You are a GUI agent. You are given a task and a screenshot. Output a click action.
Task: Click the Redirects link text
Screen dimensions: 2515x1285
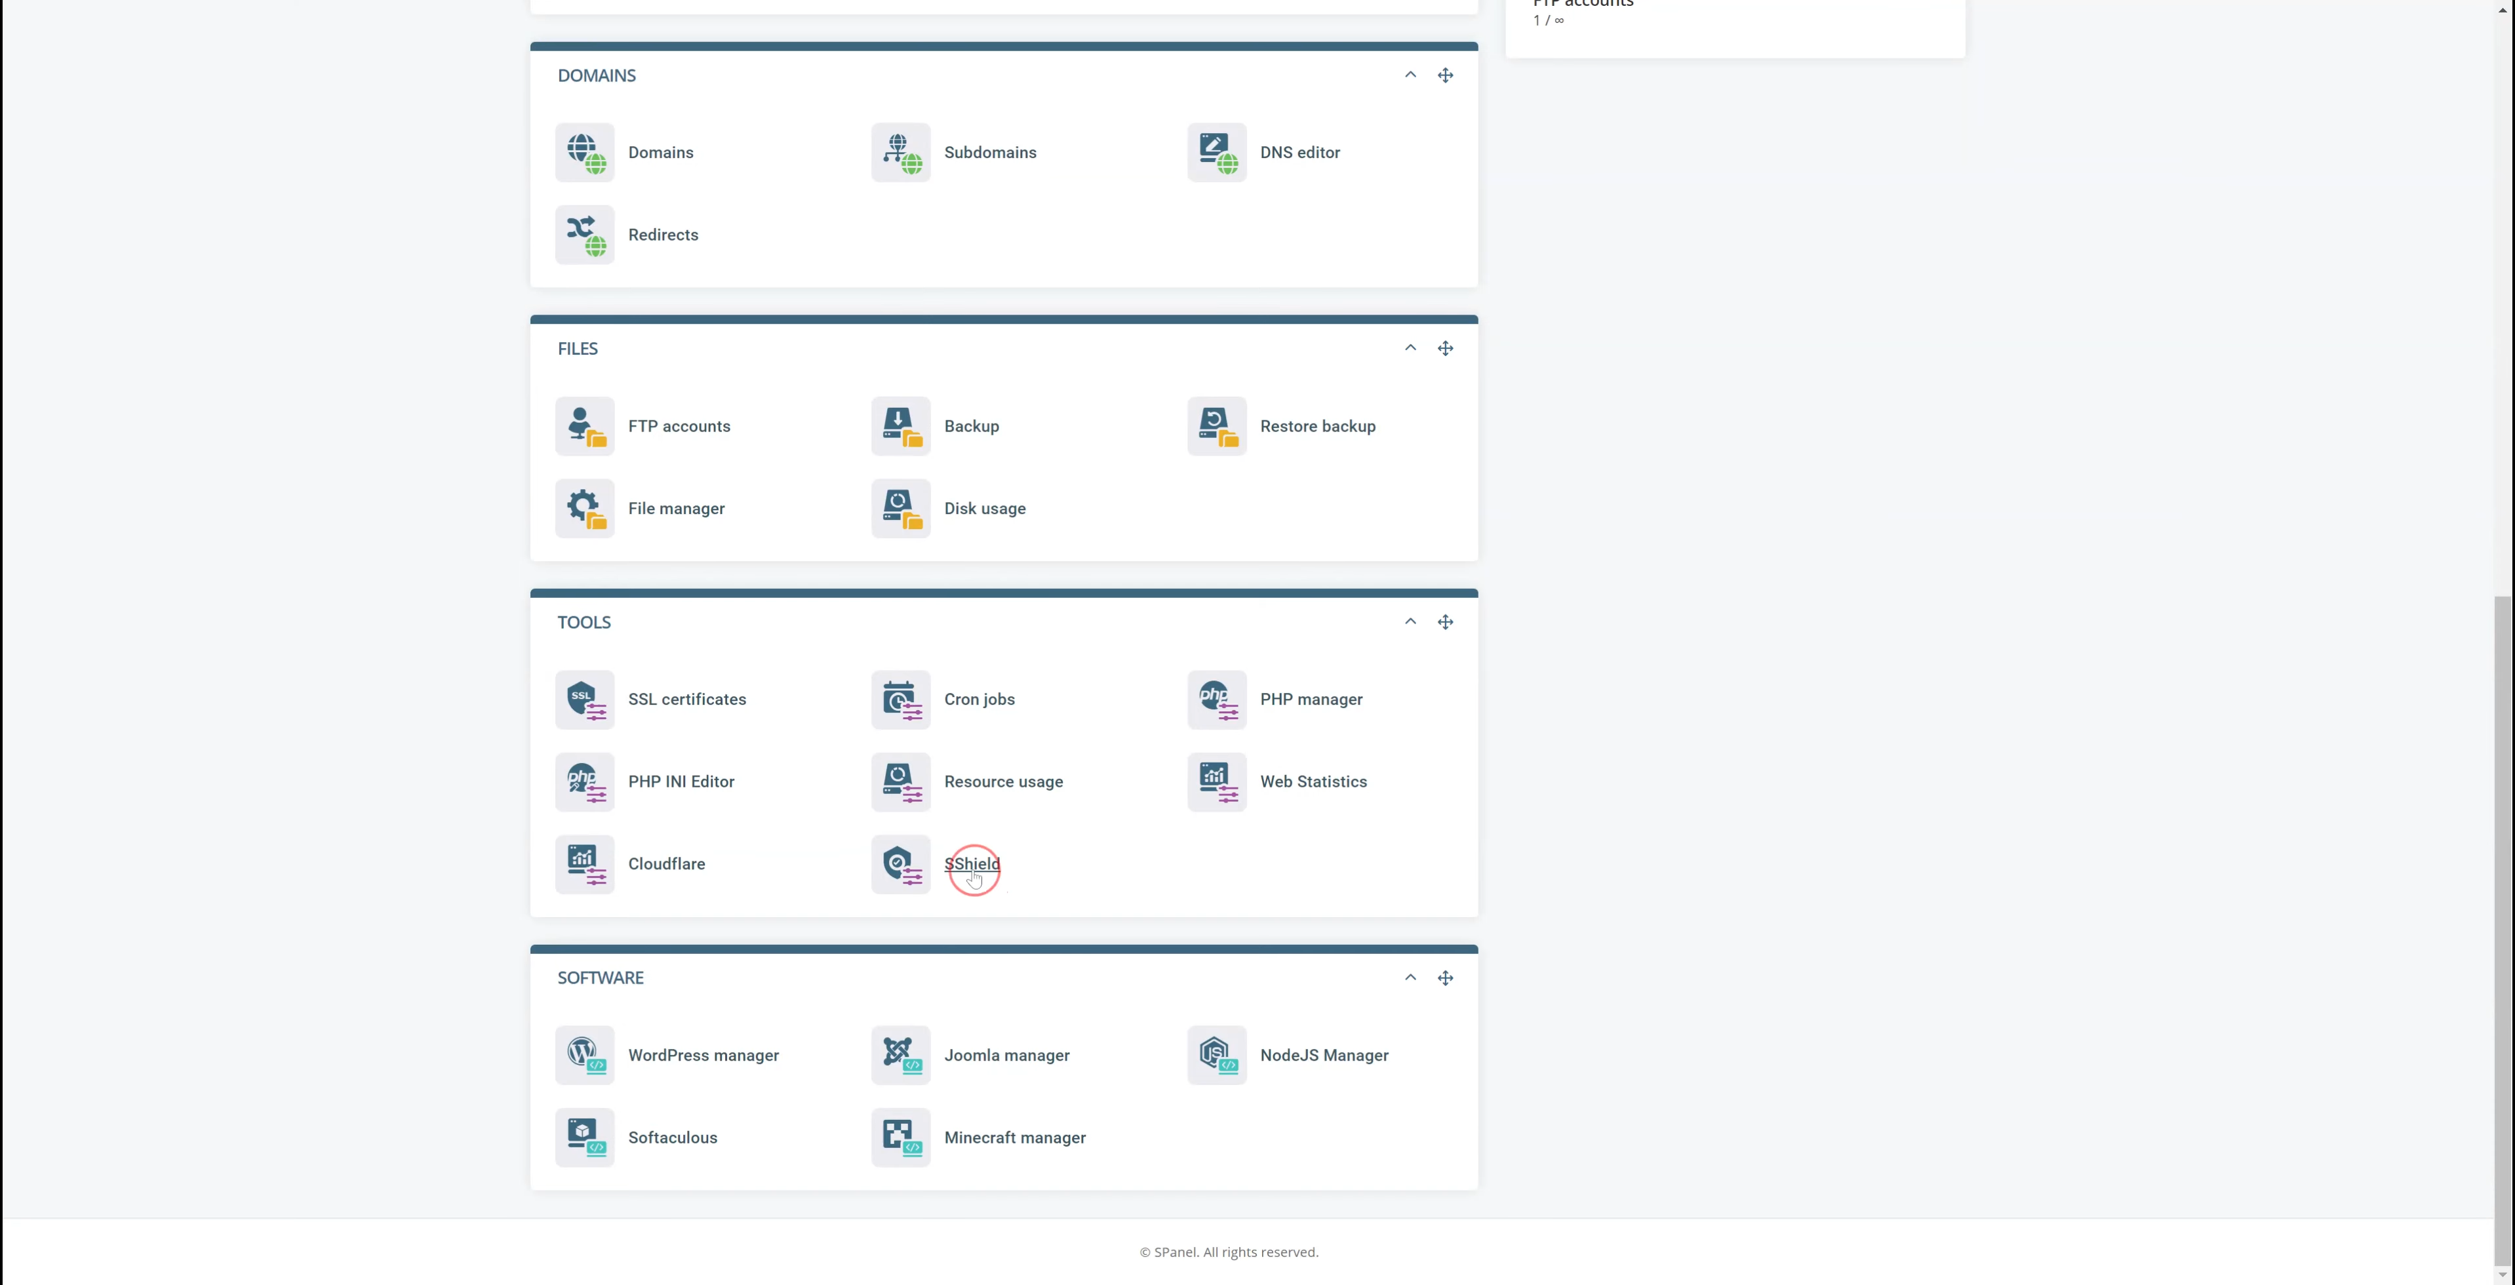coord(663,234)
